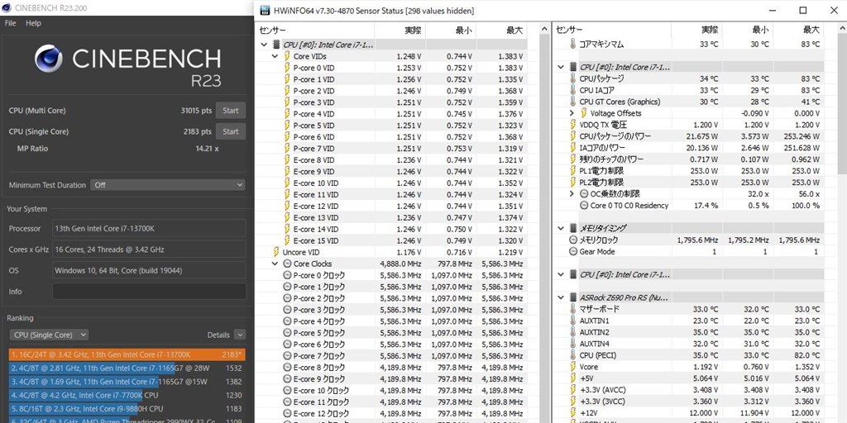
Task: Toggle the ranking Details dropdown button
Action: pos(241,335)
